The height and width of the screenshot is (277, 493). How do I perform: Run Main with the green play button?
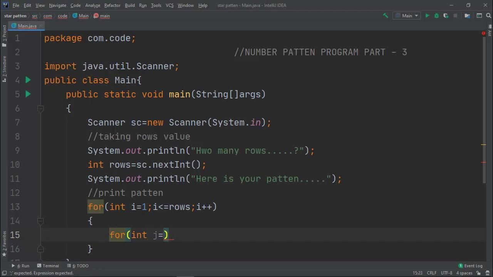(427, 16)
